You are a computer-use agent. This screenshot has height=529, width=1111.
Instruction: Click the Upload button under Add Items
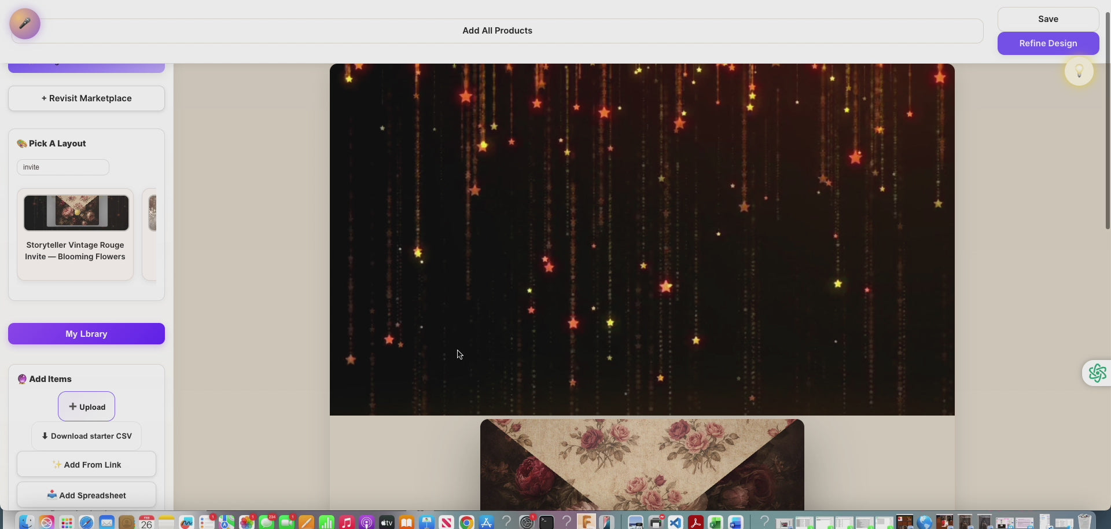[86, 407]
